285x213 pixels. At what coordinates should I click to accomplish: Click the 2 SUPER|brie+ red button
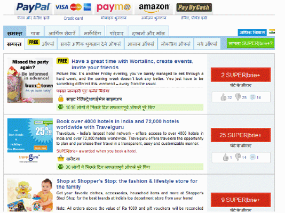pyautogui.click(x=241, y=75)
